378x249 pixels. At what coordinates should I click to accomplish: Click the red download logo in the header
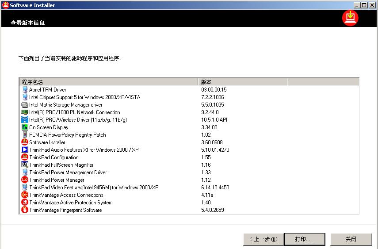click(x=350, y=18)
